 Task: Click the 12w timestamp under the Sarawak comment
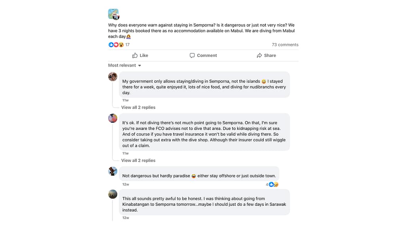click(x=125, y=218)
